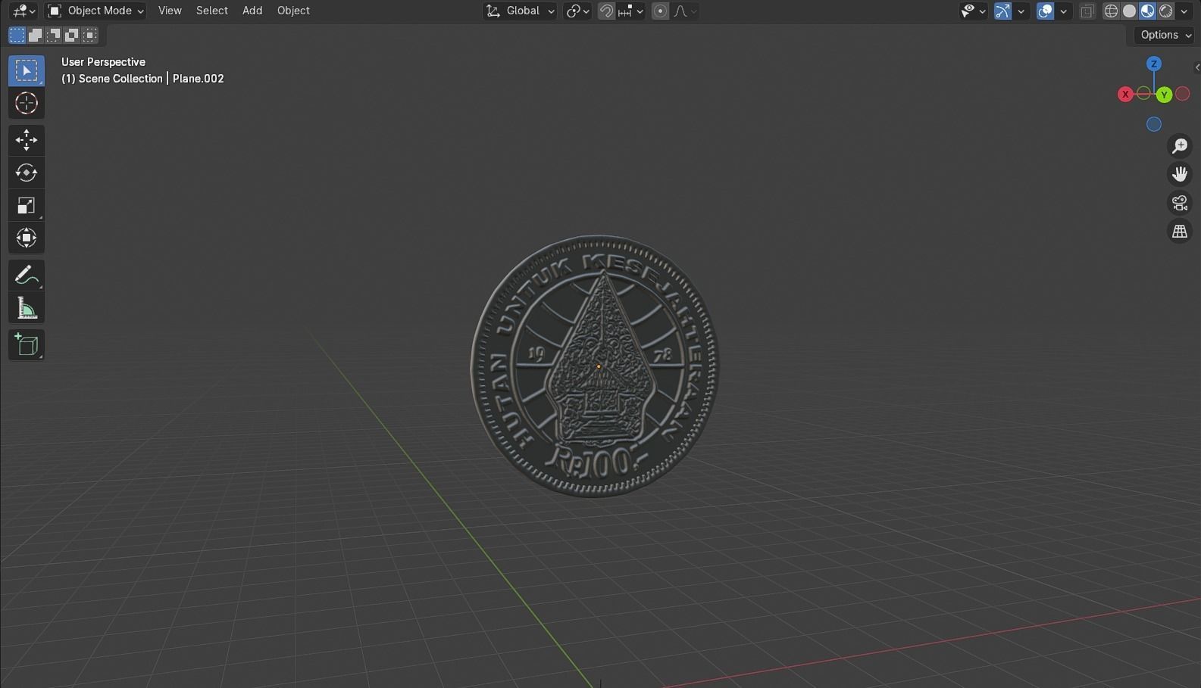
Task: Click the Y axis on the navigation gizmo
Action: 1165,95
